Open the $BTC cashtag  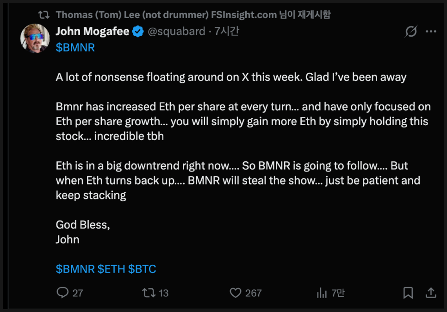142,269
